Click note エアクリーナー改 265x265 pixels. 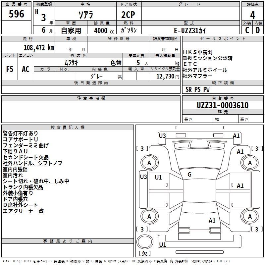23,211
